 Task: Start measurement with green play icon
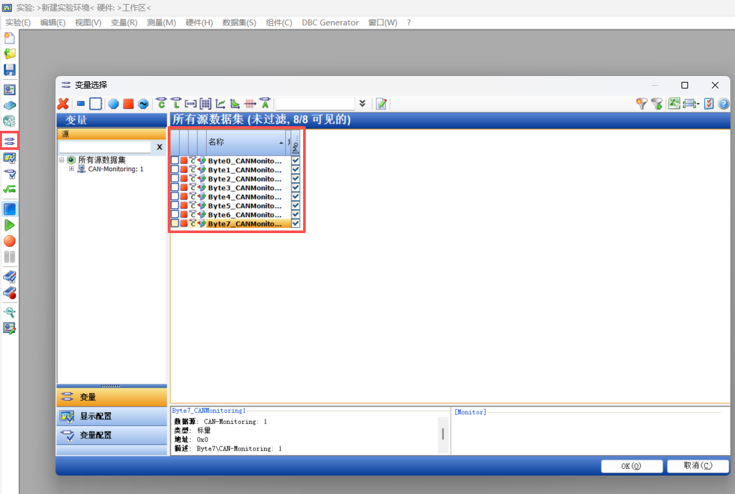[9, 225]
